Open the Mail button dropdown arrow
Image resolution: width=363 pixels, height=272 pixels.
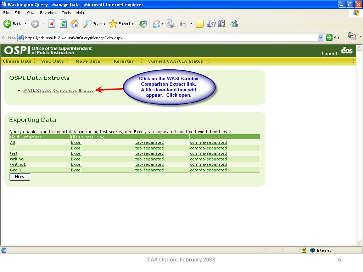162,24
